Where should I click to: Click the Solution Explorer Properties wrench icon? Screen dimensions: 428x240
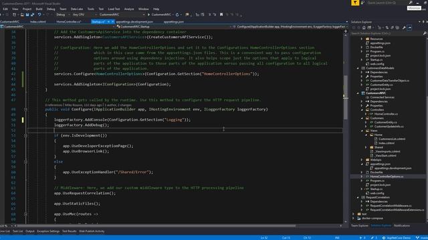(x=404, y=27)
